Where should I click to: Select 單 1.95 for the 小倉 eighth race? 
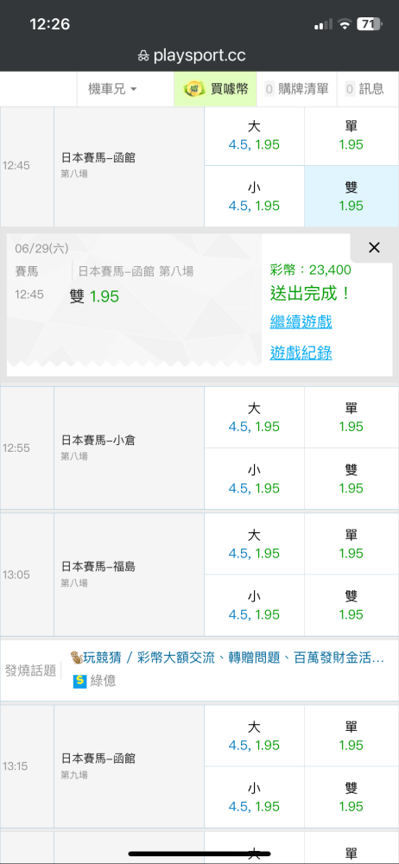pos(351,417)
